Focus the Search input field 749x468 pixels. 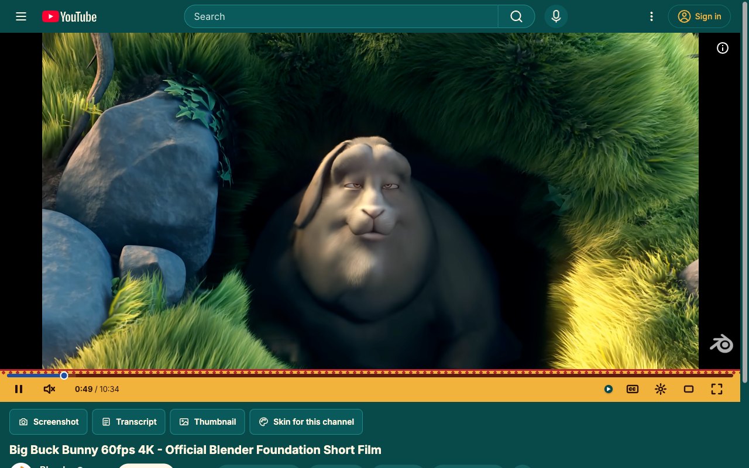click(341, 16)
